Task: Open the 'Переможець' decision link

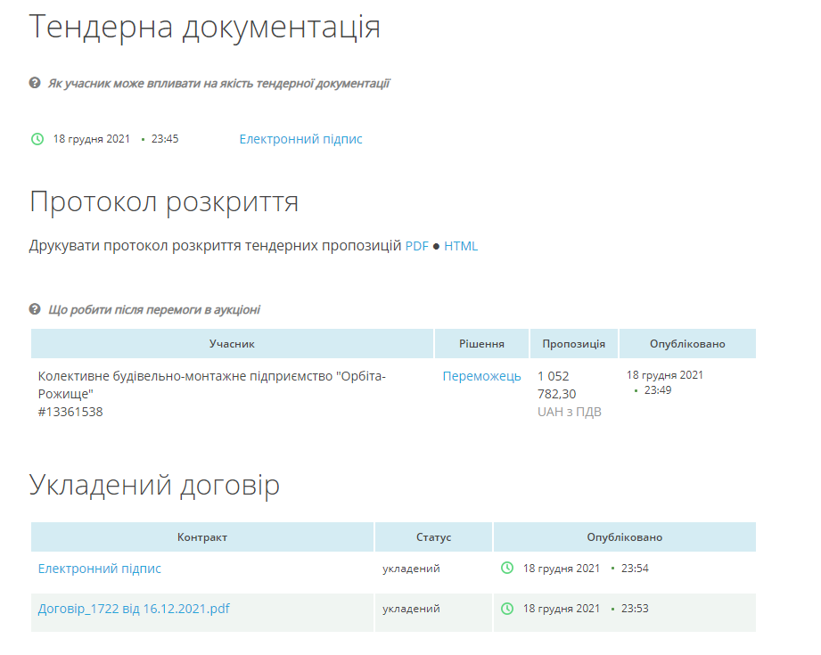Action: [x=481, y=376]
